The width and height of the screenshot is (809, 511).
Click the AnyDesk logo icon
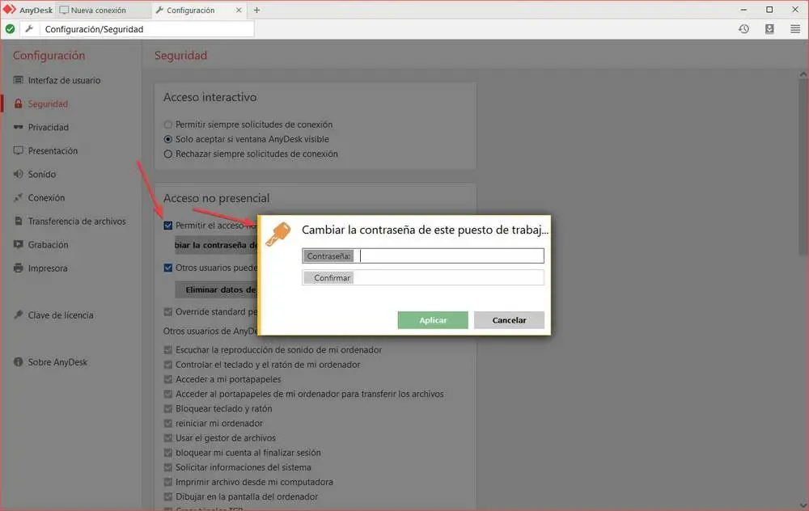9,9
